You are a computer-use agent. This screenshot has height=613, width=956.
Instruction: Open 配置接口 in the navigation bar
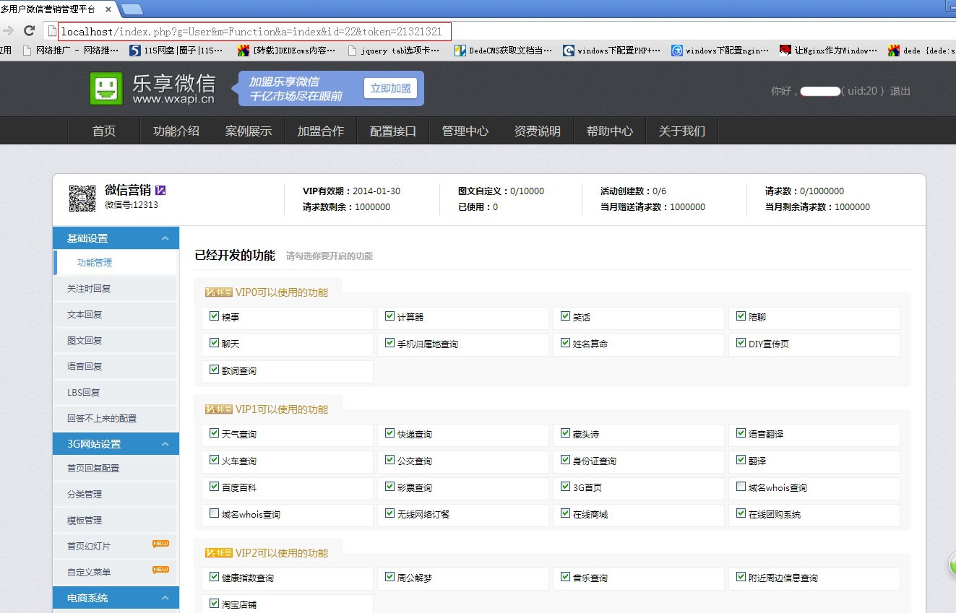[x=393, y=131]
